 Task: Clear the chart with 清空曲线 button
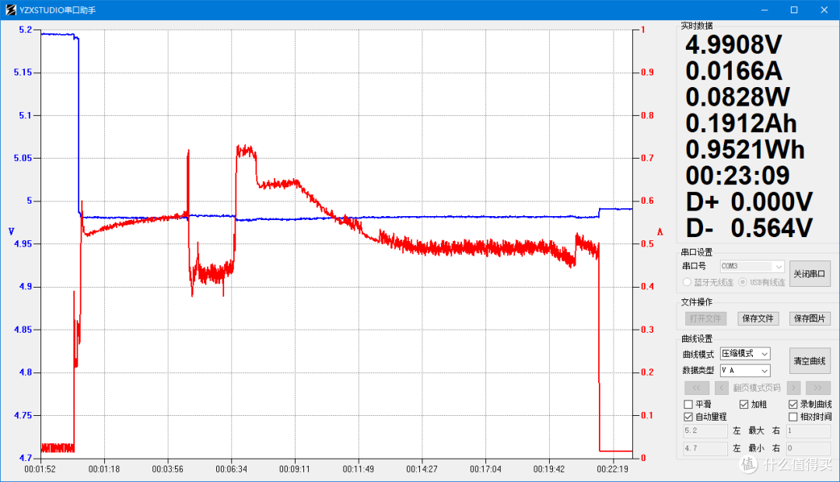pos(810,361)
